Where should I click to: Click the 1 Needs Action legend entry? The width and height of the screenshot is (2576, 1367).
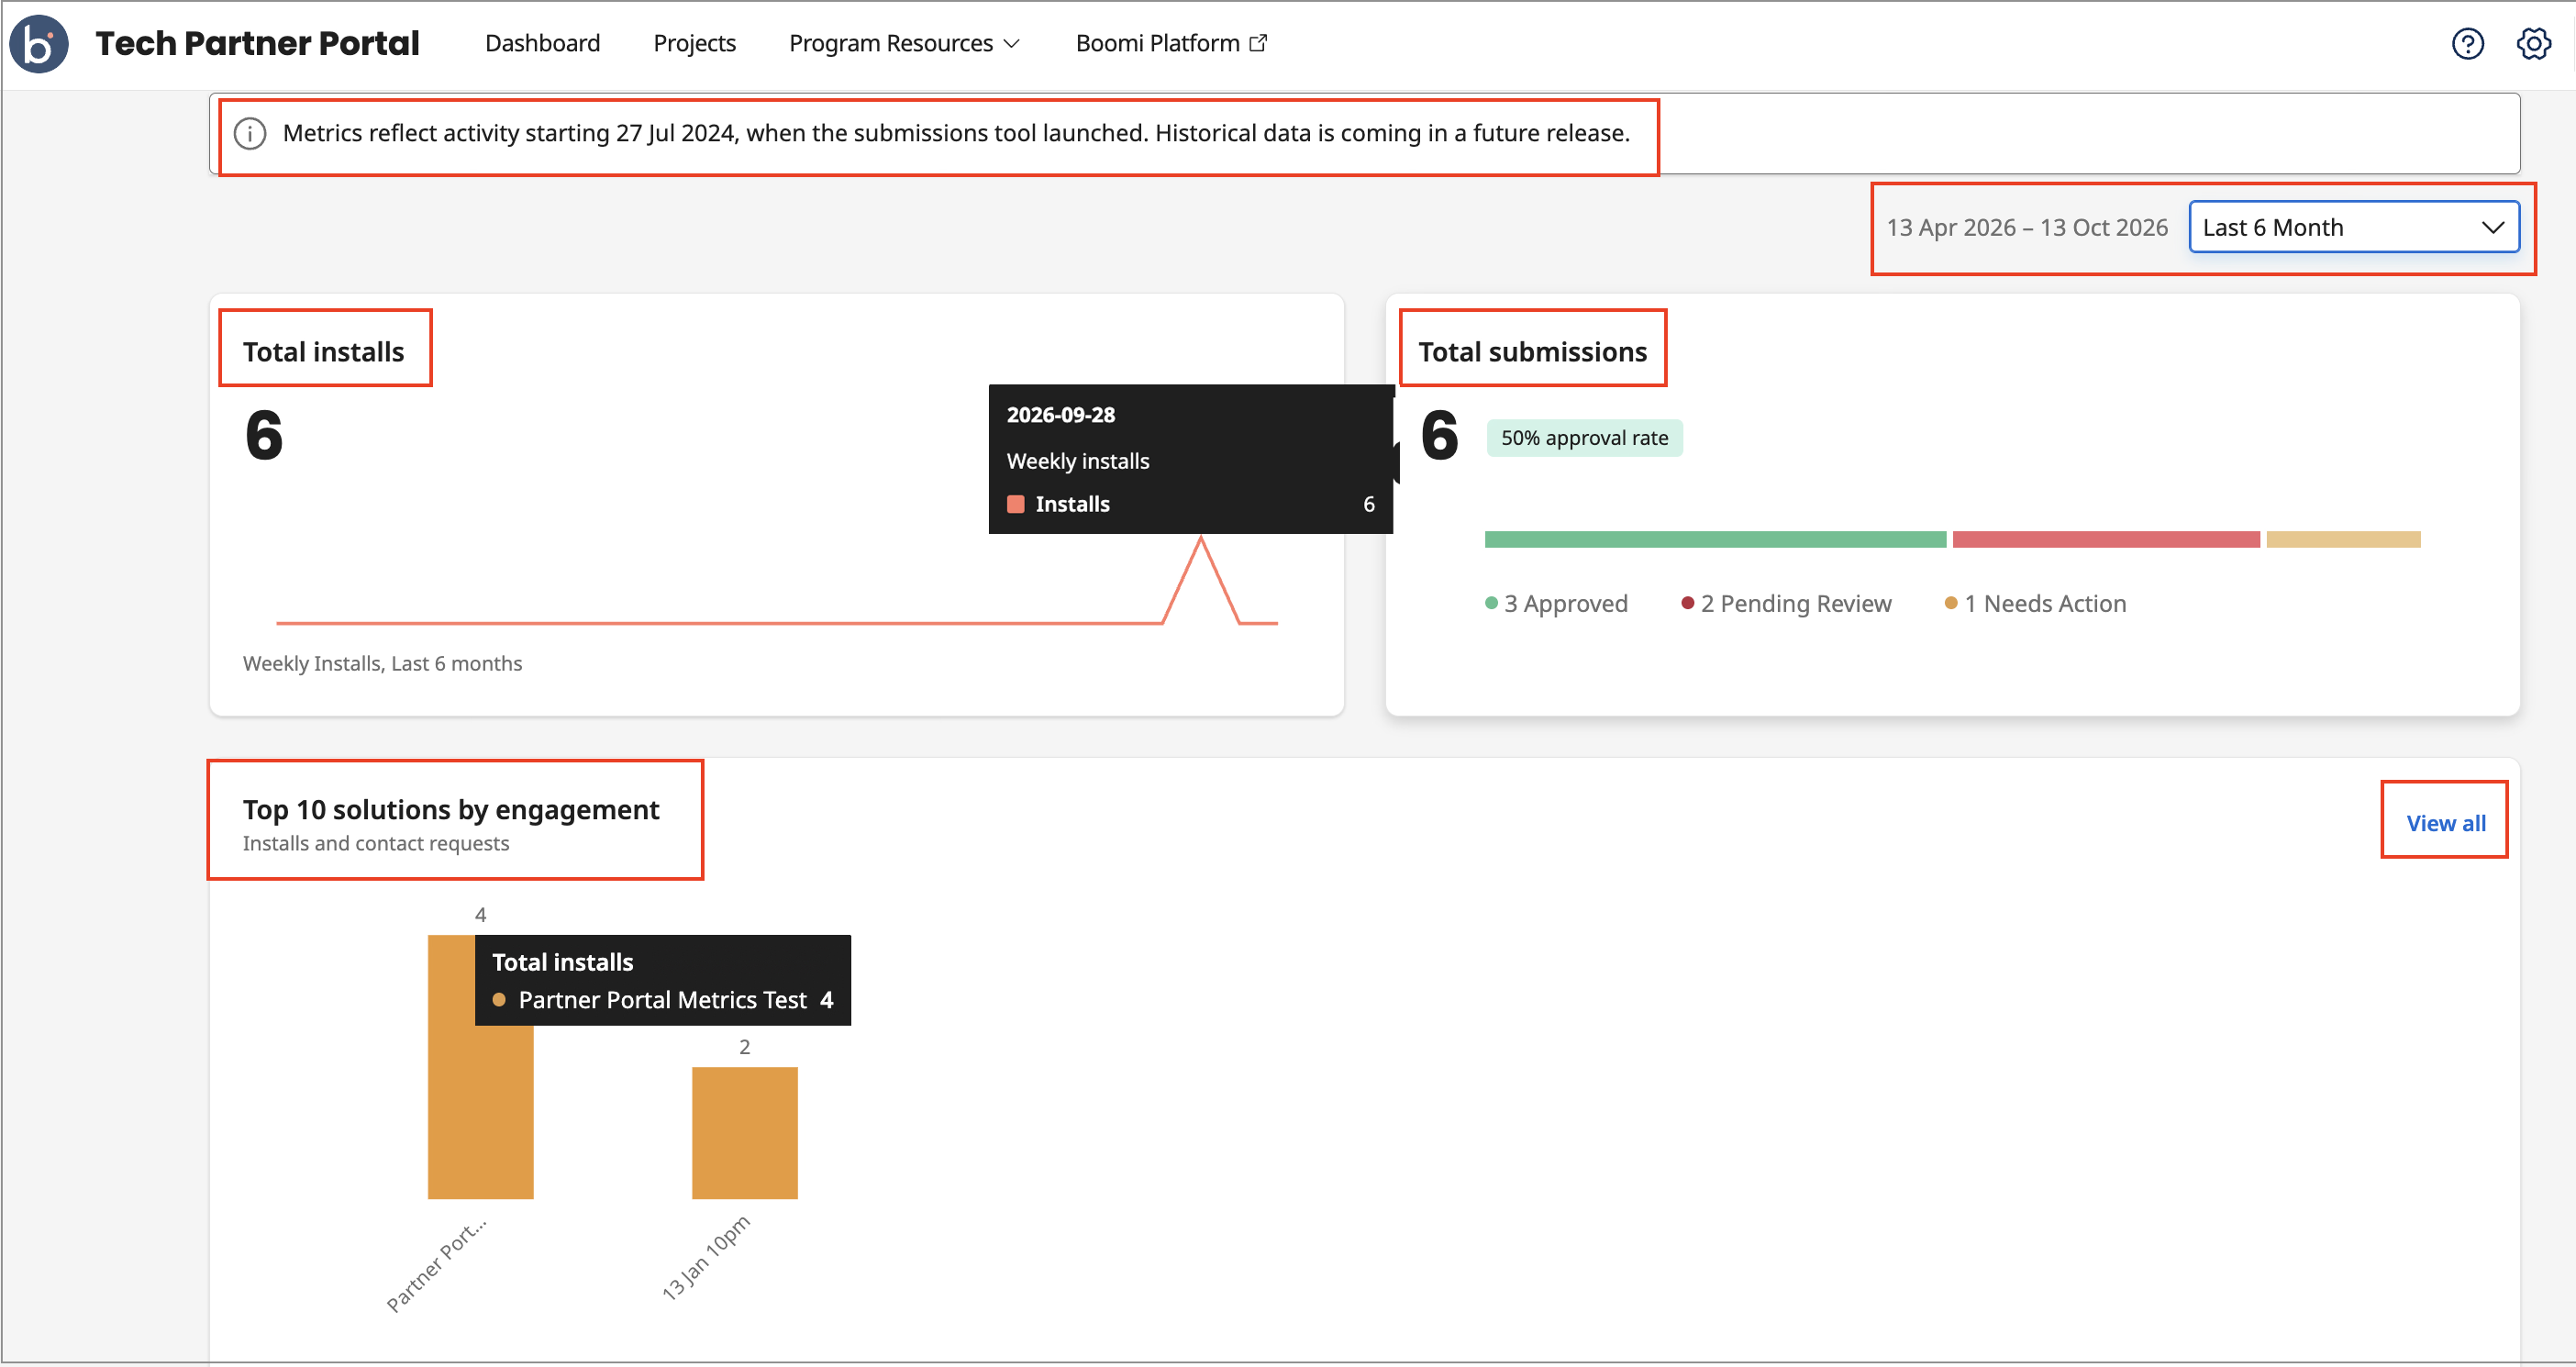(2035, 604)
